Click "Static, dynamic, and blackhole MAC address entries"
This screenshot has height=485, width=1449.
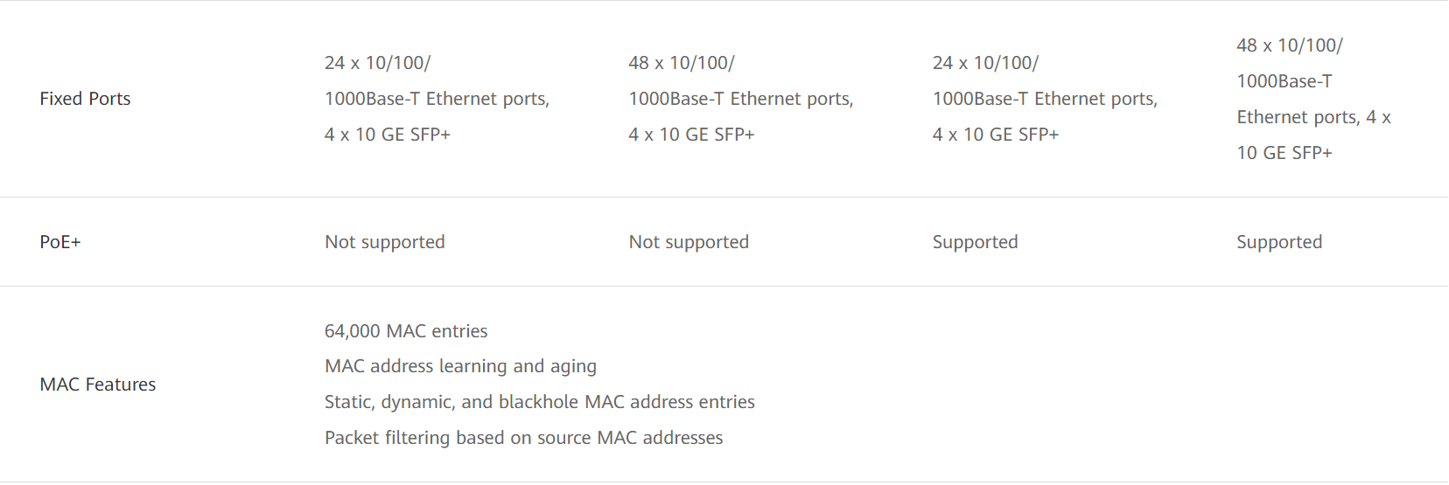click(x=539, y=402)
